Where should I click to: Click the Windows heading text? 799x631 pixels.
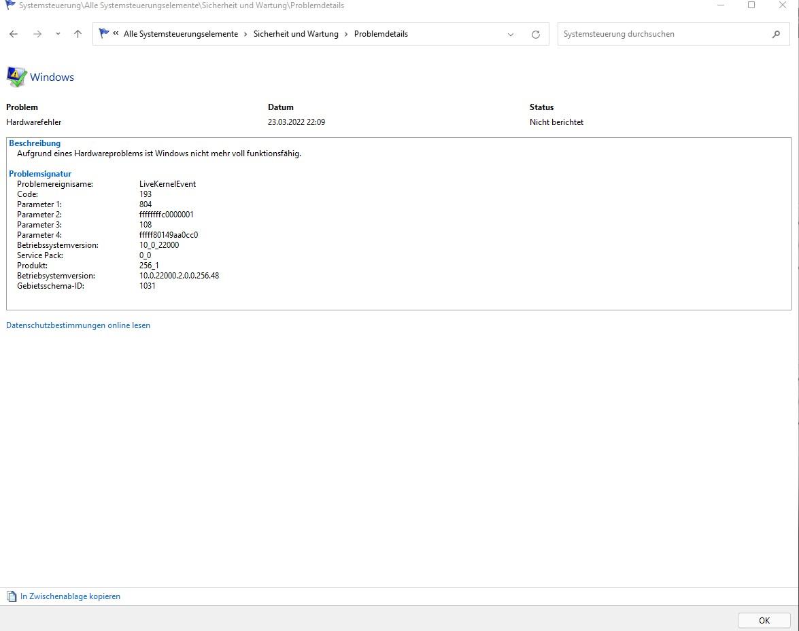pyautogui.click(x=52, y=77)
